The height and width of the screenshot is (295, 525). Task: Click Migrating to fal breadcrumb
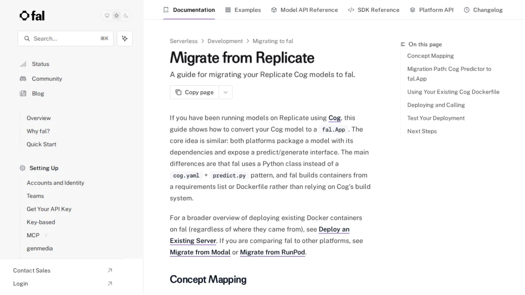tap(273, 41)
